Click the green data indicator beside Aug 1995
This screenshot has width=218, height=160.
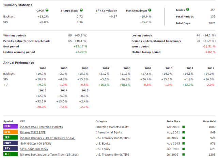point(184,143)
